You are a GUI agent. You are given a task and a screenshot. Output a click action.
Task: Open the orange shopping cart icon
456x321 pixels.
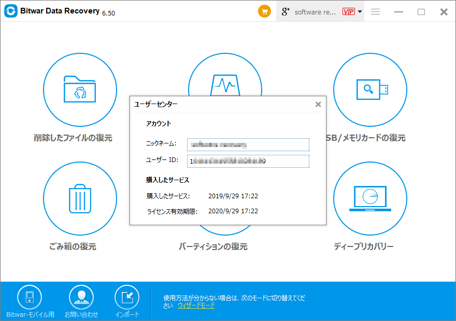(x=265, y=11)
